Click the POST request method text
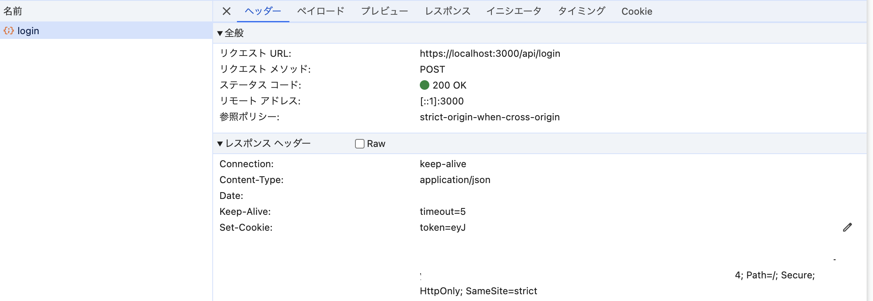Image resolution: width=873 pixels, height=301 pixels. click(432, 69)
